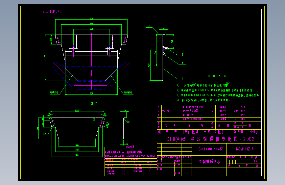Select the 900 bottom width dimension
The image size is (285, 185).
point(91,93)
